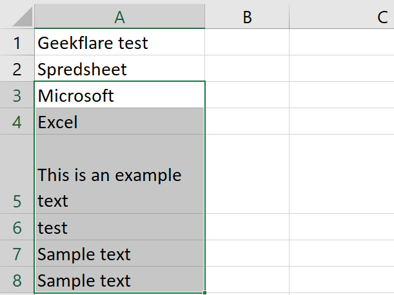Select the 'This is an example text' cell
Image resolution: width=394 pixels, height=295 pixels.
[119, 175]
